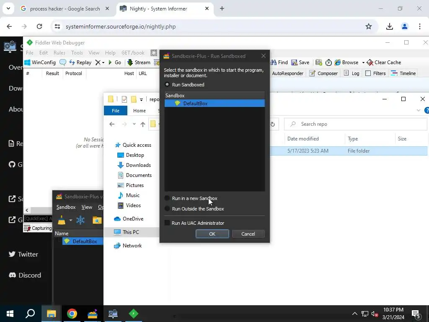429x322 pixels.
Task: Open the AutoResponder tab in Fiddler
Action: coord(287,73)
